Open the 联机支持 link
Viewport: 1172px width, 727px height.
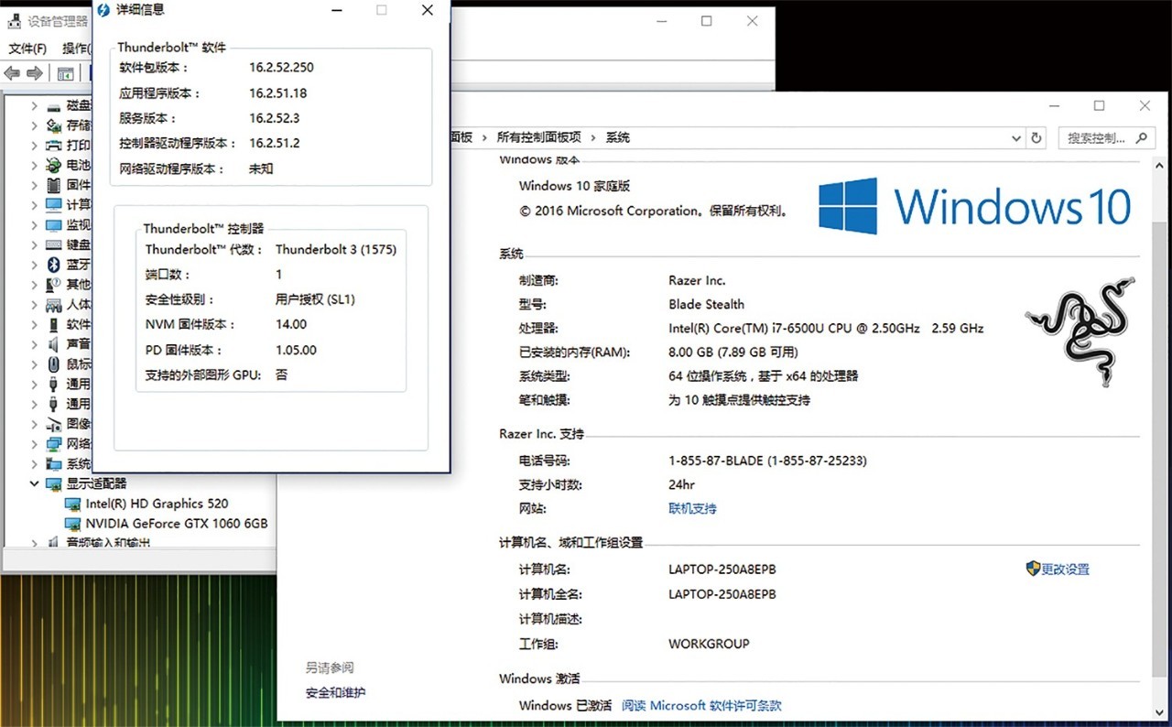pos(691,508)
